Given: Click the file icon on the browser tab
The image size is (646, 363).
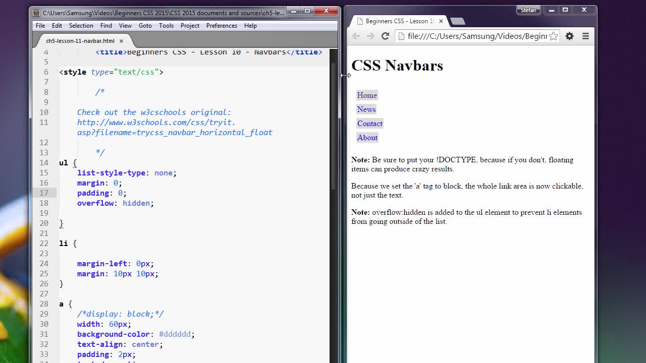Looking at the screenshot, I should [x=360, y=21].
